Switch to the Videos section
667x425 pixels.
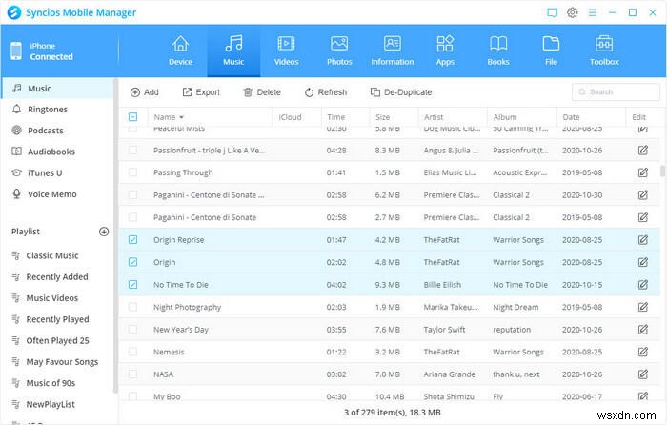tap(286, 51)
